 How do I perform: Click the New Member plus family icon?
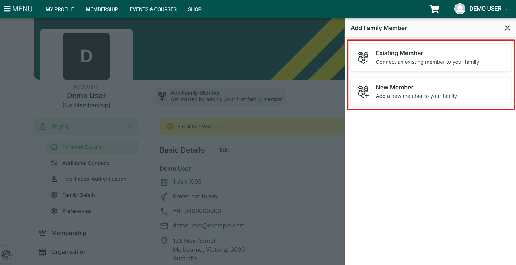pos(363,92)
